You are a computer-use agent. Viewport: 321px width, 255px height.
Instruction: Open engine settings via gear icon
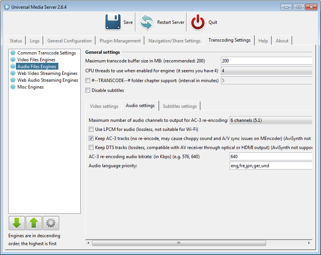[x=51, y=223]
